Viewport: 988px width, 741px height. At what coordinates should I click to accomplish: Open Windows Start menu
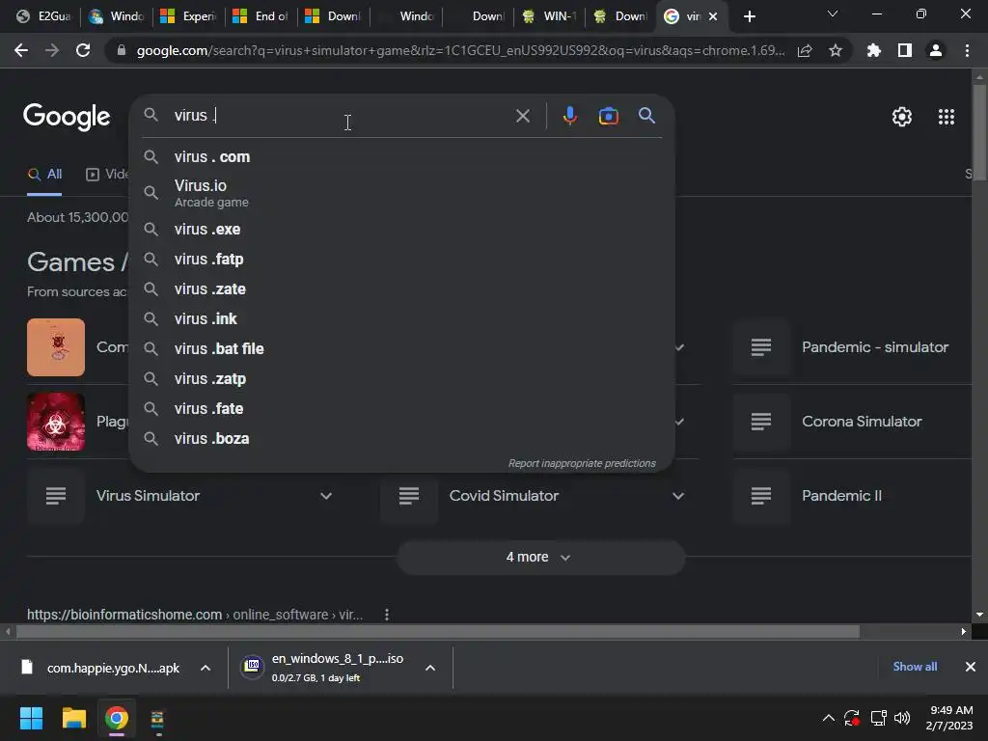(31, 718)
